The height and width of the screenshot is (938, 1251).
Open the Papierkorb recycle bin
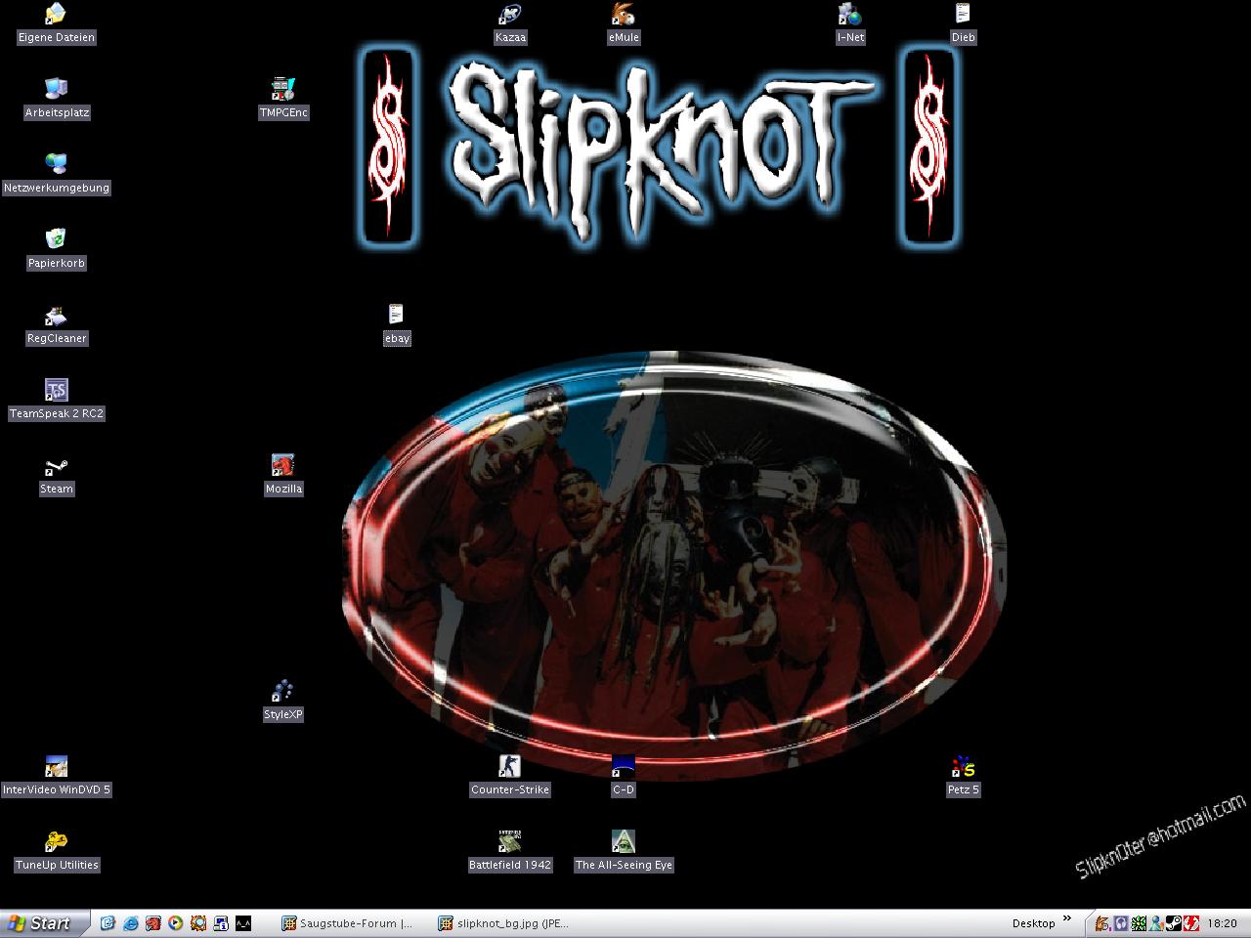57,240
